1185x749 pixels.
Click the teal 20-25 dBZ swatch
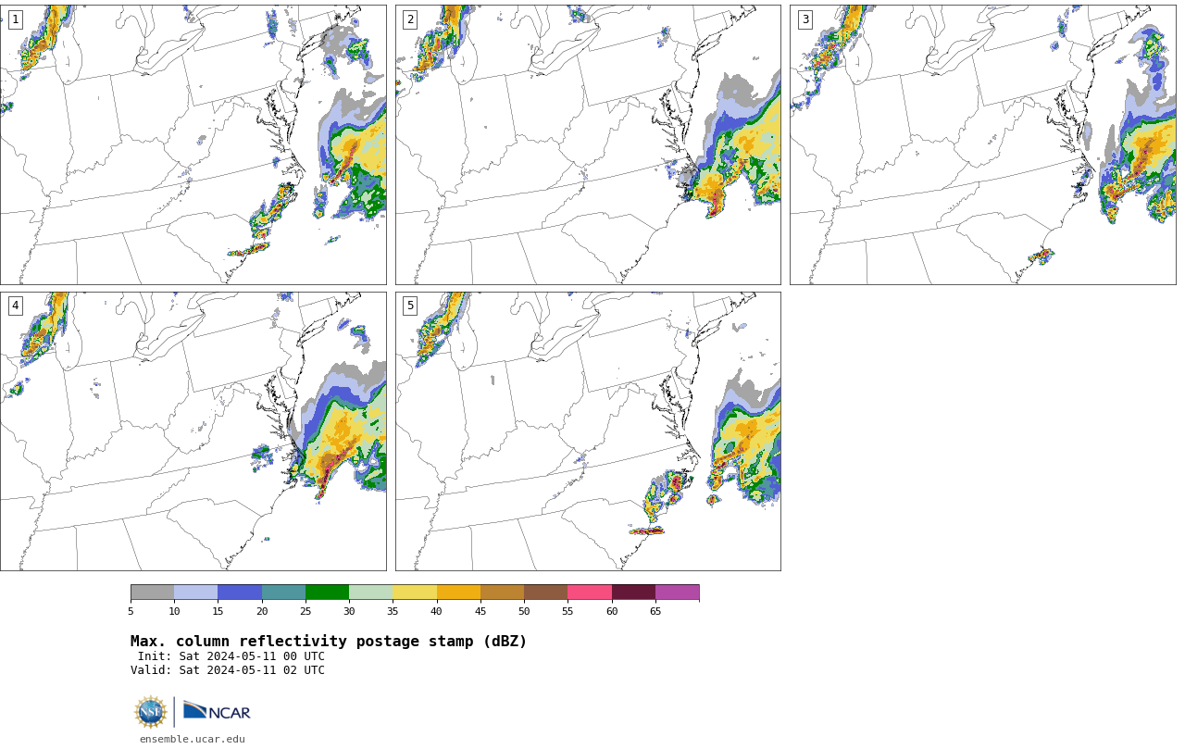(x=283, y=593)
